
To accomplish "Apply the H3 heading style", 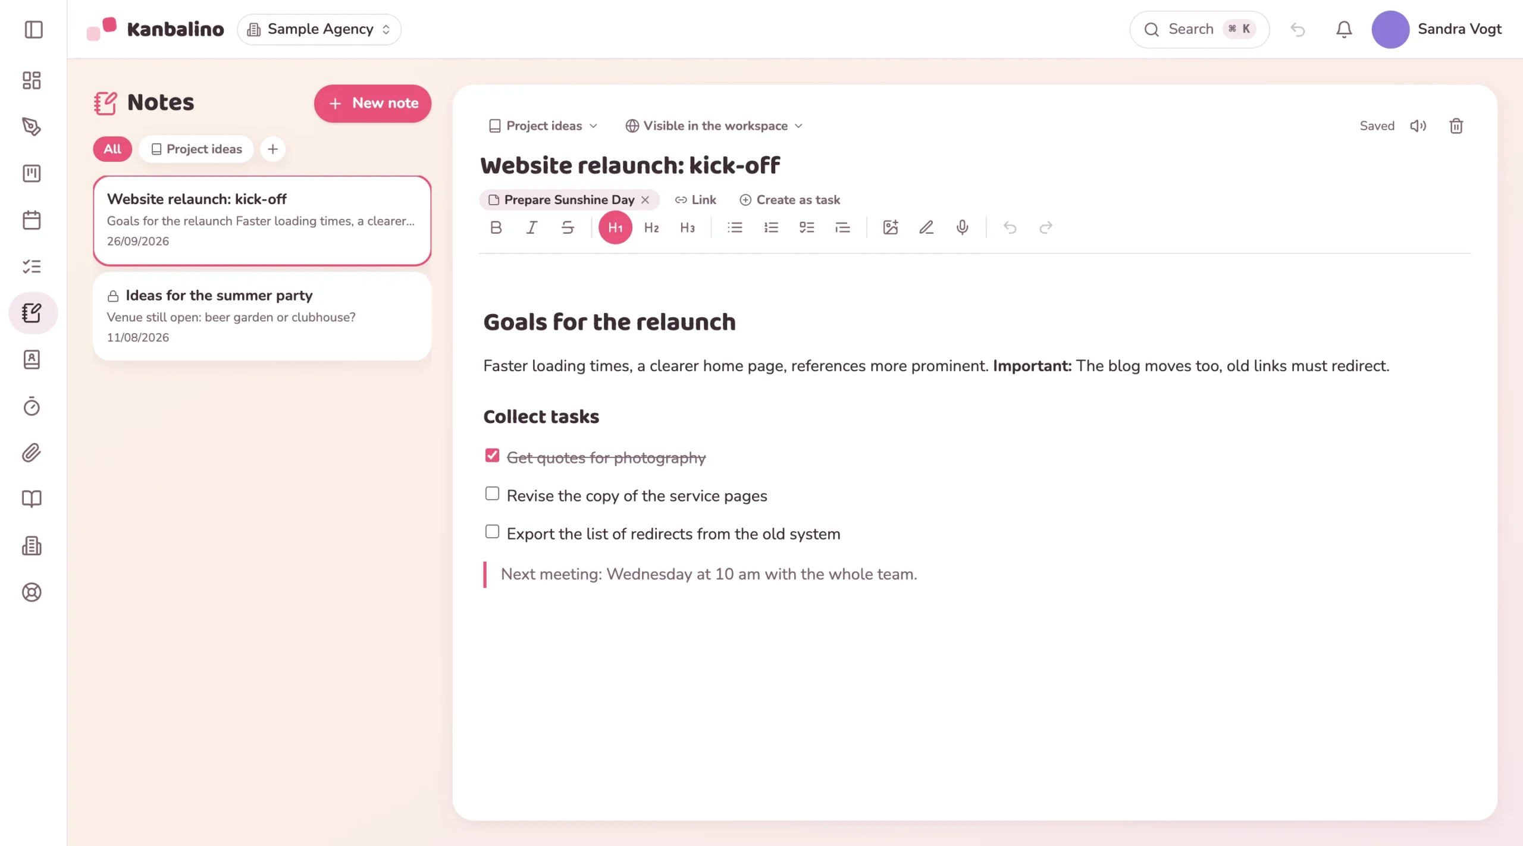I will (687, 227).
